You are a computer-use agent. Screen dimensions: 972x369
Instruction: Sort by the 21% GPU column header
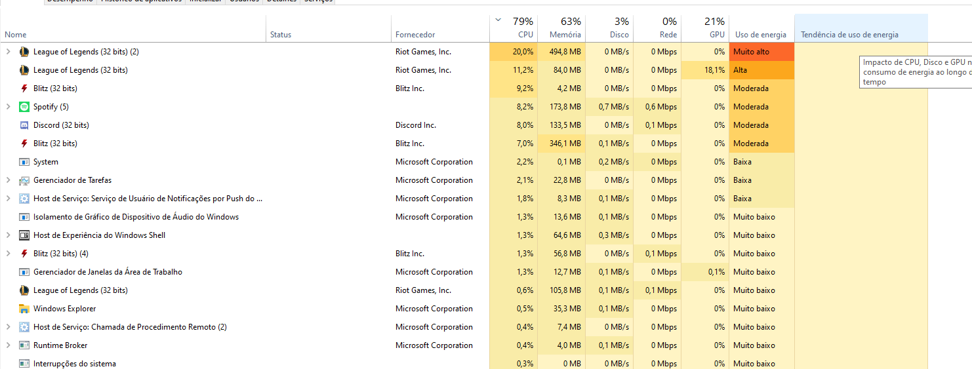click(704, 29)
